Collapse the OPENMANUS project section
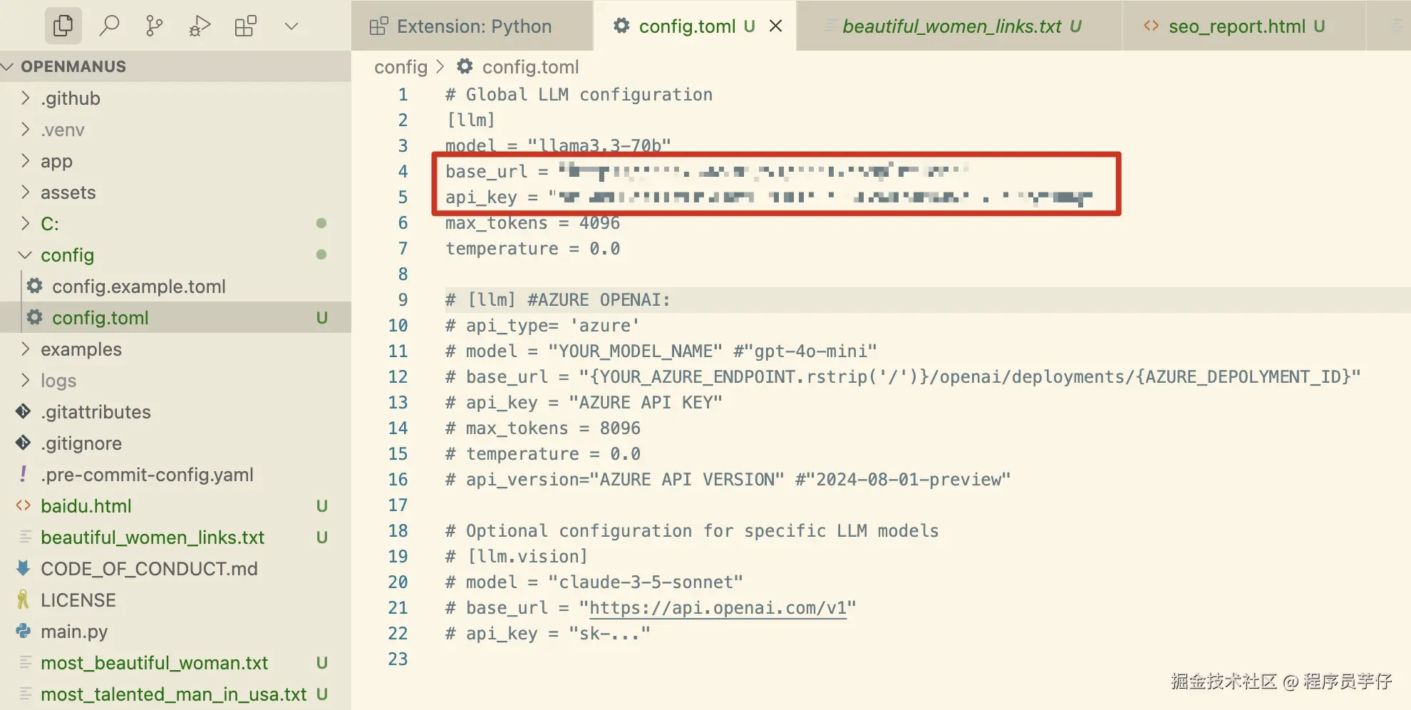 175,66
